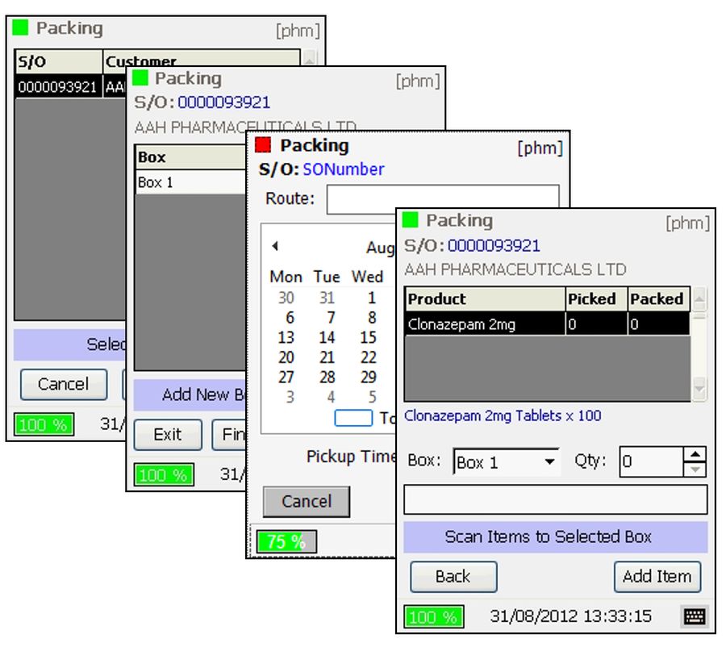Click the Route input field

point(442,199)
